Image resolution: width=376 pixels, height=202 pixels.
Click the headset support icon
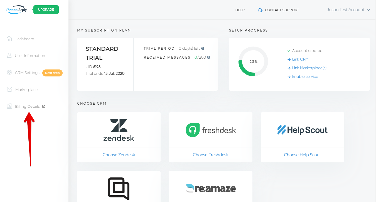coord(260,10)
